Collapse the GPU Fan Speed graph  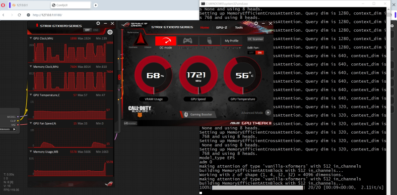coord(31,124)
